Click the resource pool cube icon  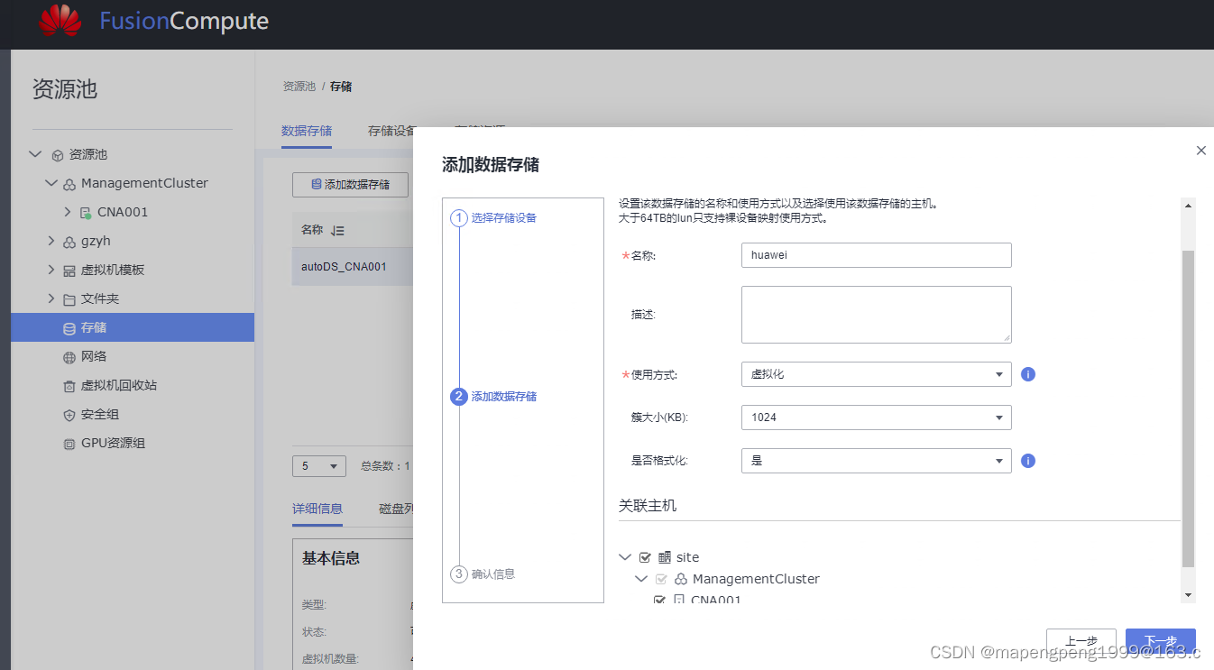(58, 155)
